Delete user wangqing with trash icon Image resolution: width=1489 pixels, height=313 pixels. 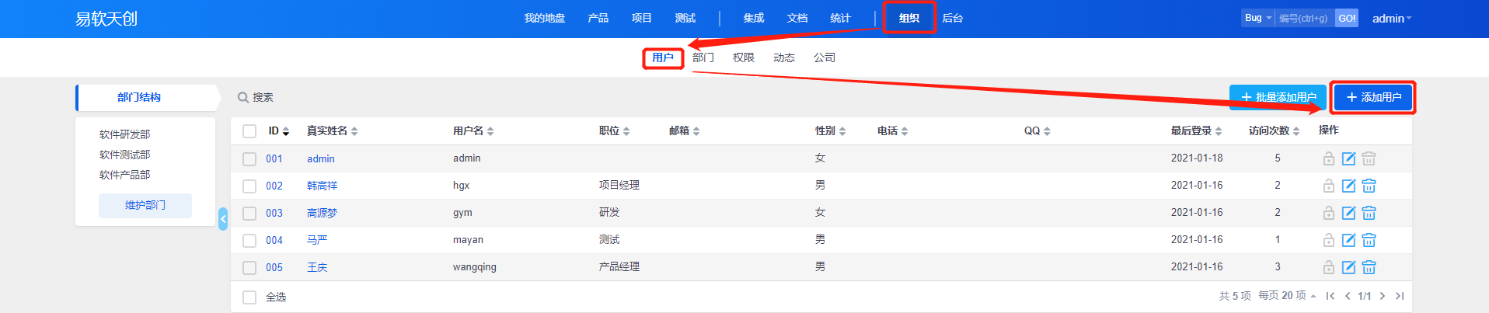pyautogui.click(x=1369, y=267)
